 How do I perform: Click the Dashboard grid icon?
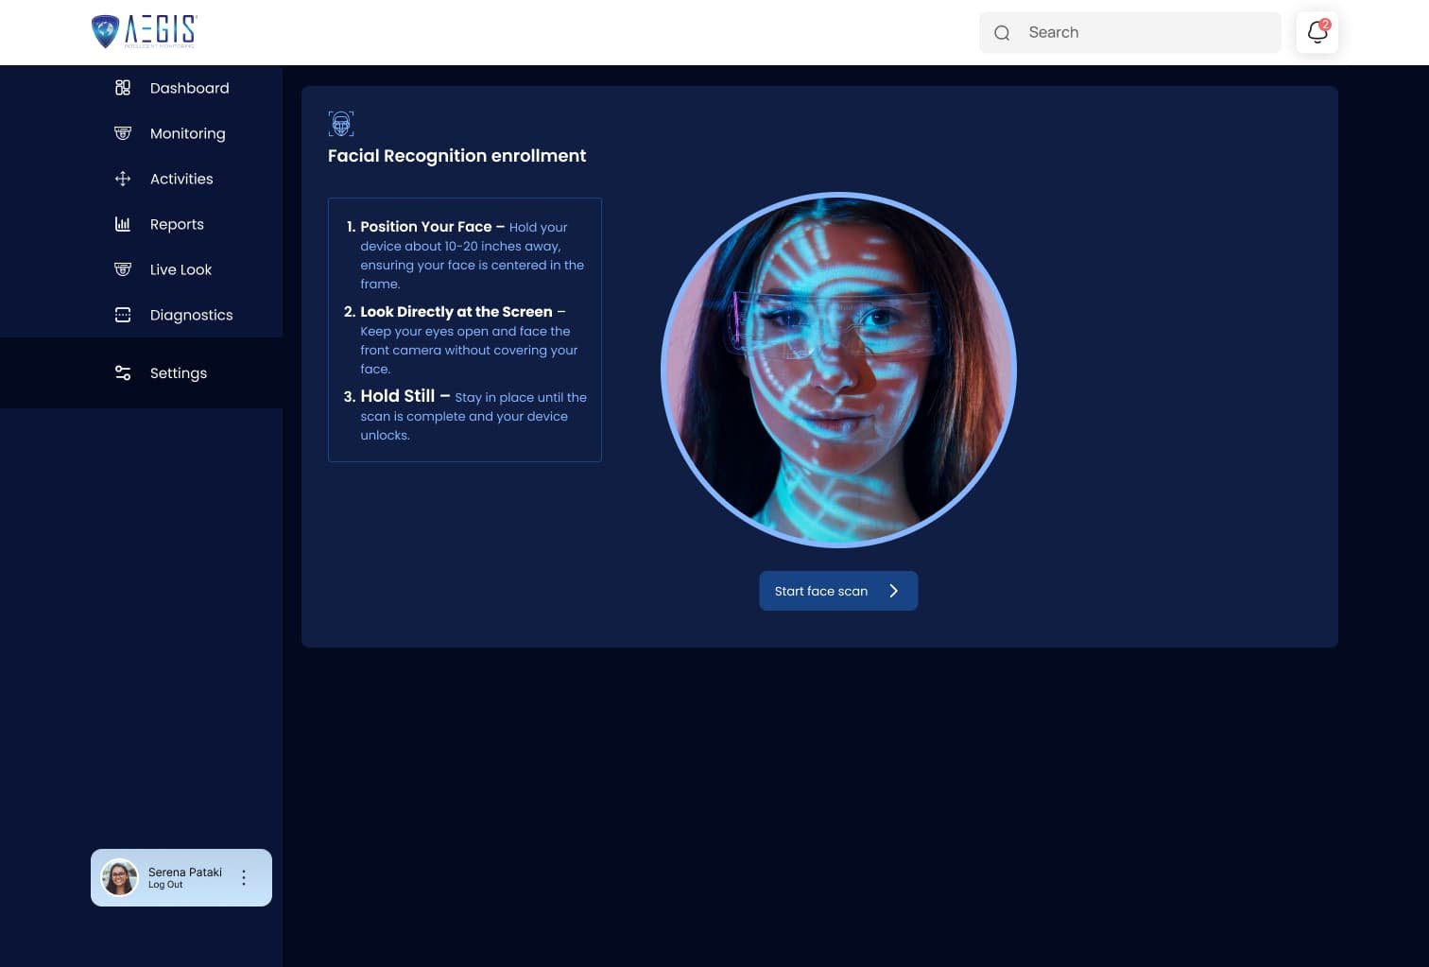[x=123, y=88]
